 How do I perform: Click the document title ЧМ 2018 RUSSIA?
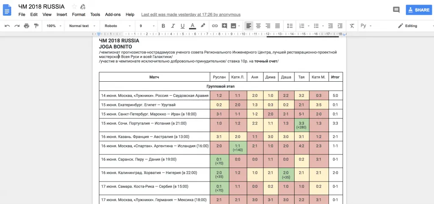pyautogui.click(x=42, y=6)
